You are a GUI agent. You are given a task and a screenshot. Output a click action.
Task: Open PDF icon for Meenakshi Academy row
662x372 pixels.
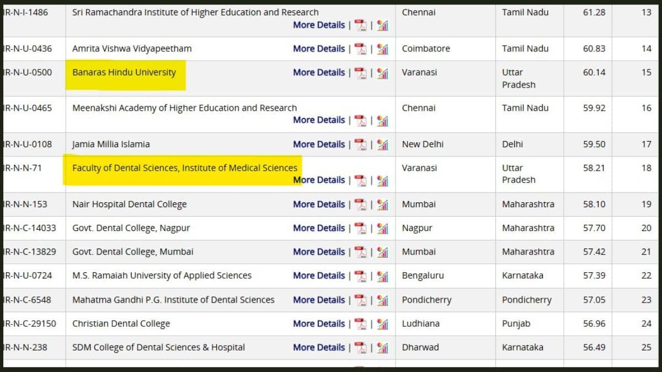tap(360, 121)
